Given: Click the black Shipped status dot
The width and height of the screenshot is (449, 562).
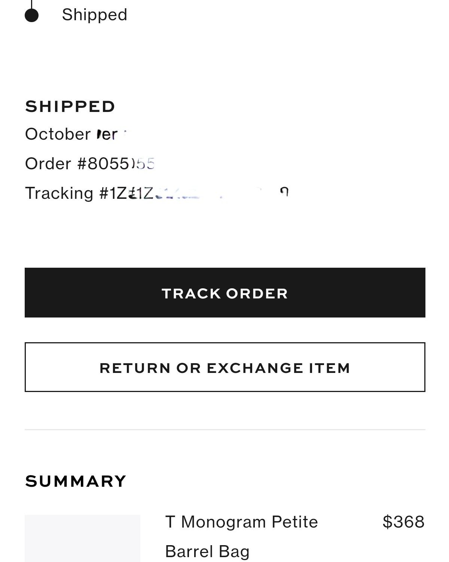Looking at the screenshot, I should click(32, 15).
